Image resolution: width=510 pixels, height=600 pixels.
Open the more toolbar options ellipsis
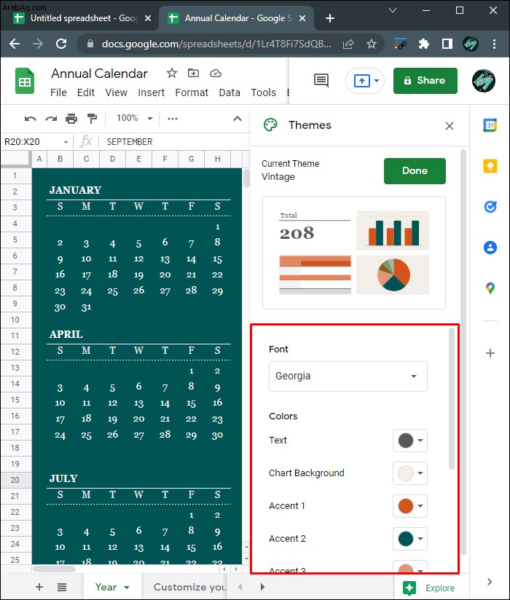(172, 119)
